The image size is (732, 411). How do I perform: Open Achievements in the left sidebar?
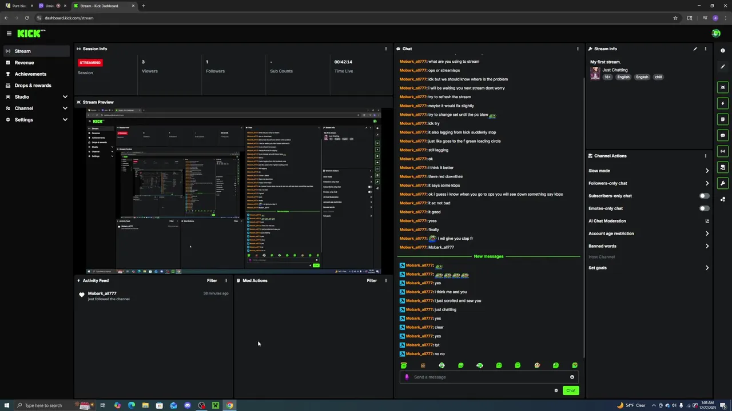[x=37, y=74]
